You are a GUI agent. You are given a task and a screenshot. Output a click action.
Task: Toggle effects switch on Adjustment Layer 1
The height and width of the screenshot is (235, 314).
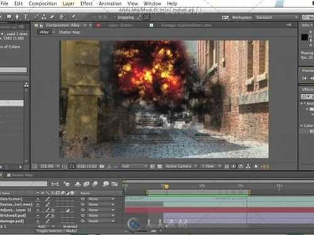click(x=53, y=210)
